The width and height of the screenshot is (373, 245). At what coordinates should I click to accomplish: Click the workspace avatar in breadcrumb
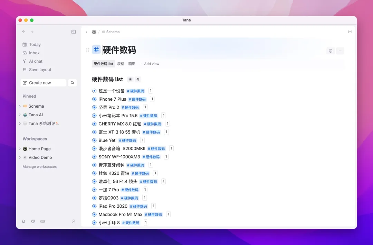point(94,32)
